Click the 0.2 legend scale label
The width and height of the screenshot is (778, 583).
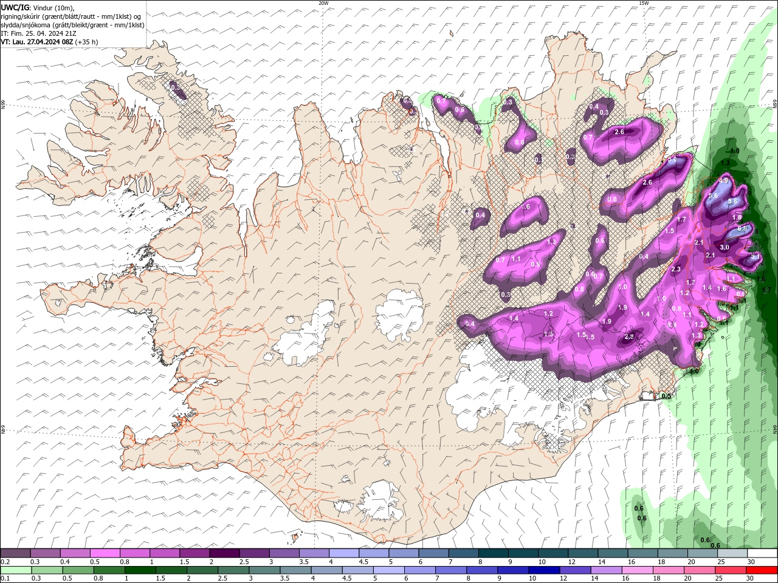pyautogui.click(x=5, y=562)
